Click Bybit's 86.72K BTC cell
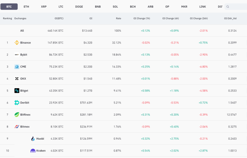247x158 pixels. (x=56, y=55)
